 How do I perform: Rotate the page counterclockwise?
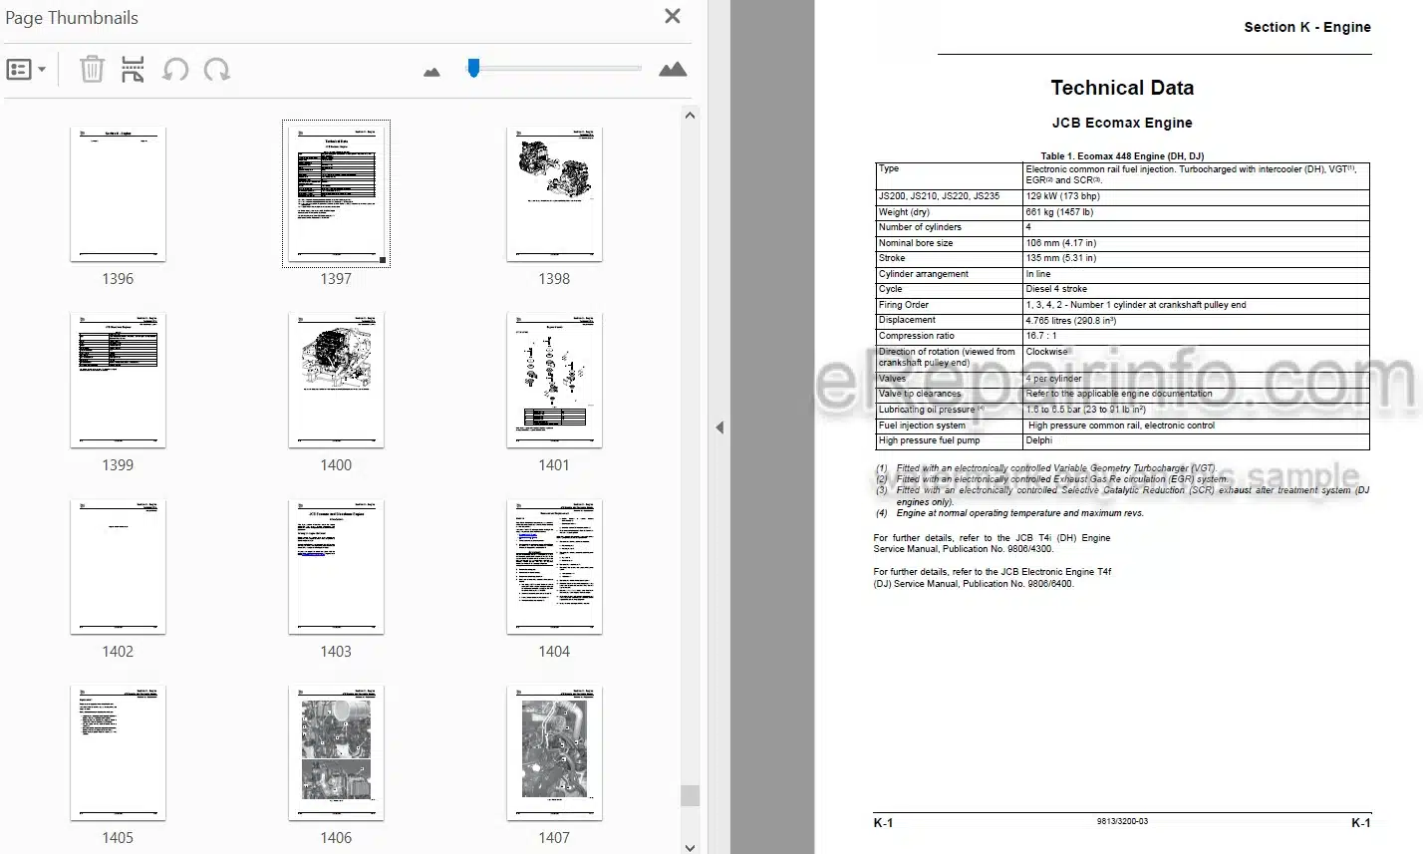[175, 70]
